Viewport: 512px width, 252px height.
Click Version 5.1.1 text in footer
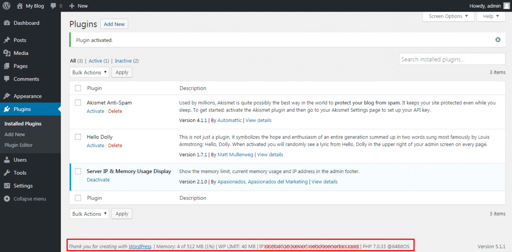[492, 246]
